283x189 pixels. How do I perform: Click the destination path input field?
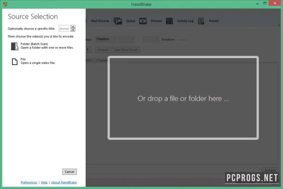172,170
